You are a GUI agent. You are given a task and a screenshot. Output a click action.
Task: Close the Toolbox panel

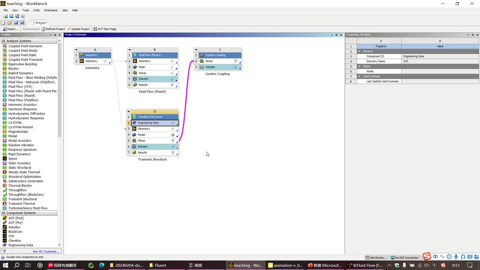click(60, 35)
